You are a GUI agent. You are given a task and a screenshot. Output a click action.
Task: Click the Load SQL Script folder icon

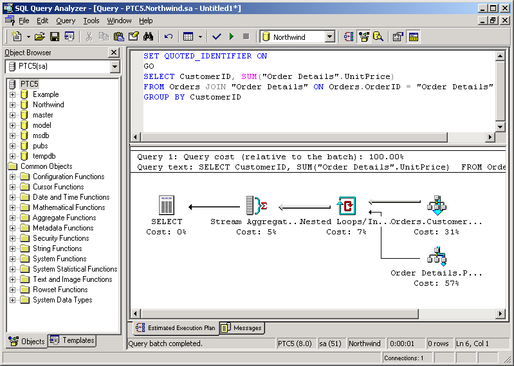click(x=40, y=37)
